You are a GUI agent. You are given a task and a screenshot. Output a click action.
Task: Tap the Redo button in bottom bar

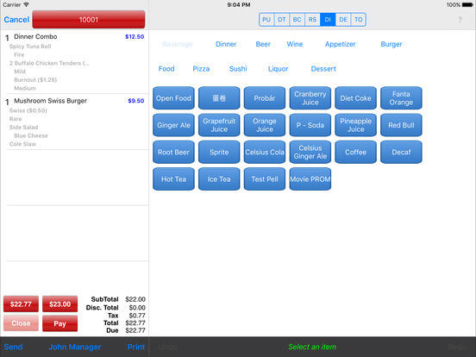point(457,347)
